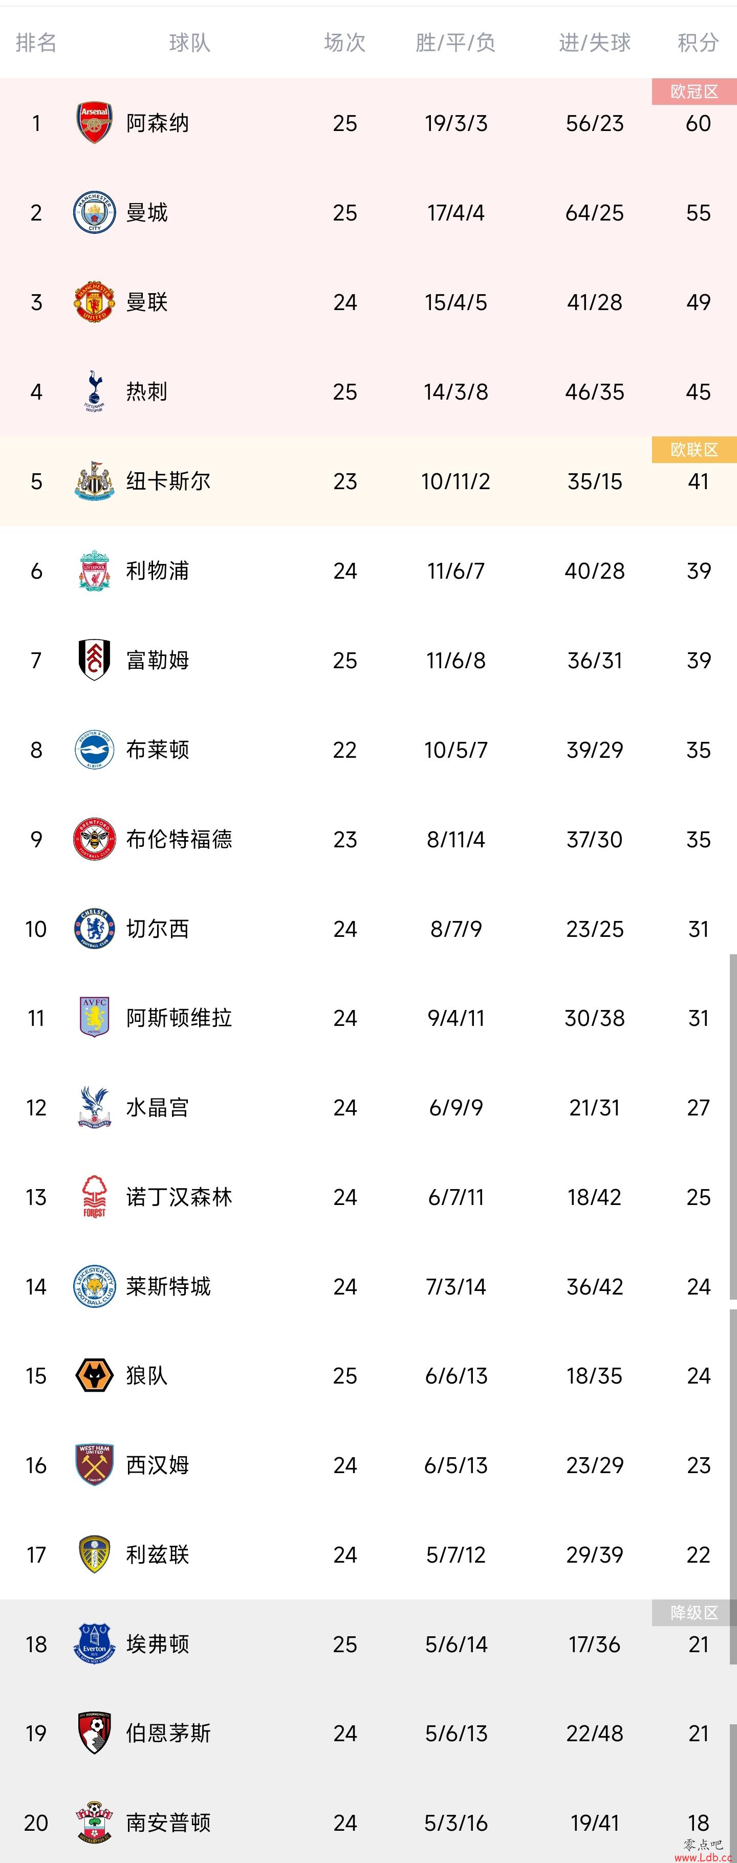Click the West Ham hammers crest

(94, 1464)
